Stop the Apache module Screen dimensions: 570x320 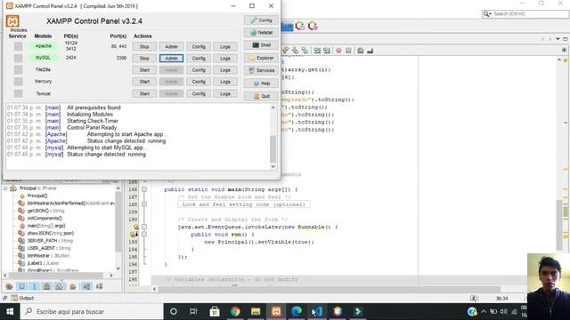144,46
